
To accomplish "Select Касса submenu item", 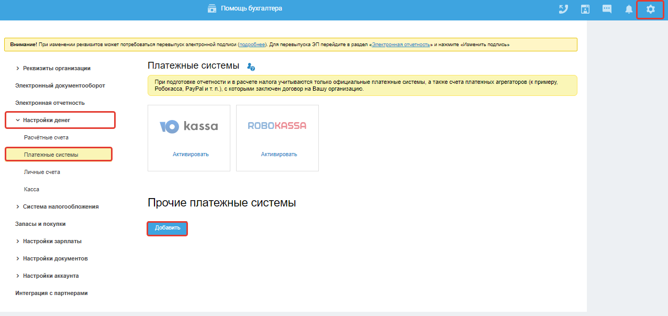I will pyautogui.click(x=31, y=189).
